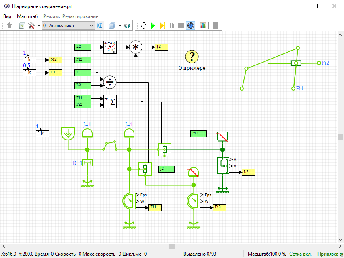This screenshot has width=344, height=258.
Task: Toggle 'Привязка' snap in the status bar
Action: click(330, 254)
